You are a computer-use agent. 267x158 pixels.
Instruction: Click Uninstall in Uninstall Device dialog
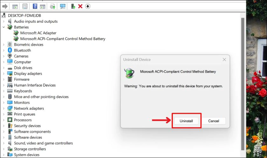point(186,121)
